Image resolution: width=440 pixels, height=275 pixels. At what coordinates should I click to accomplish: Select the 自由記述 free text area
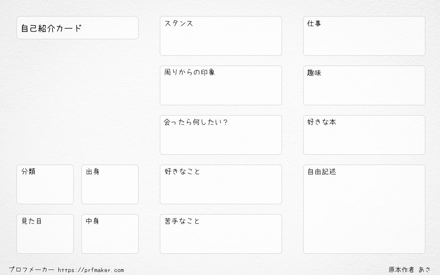click(x=364, y=209)
